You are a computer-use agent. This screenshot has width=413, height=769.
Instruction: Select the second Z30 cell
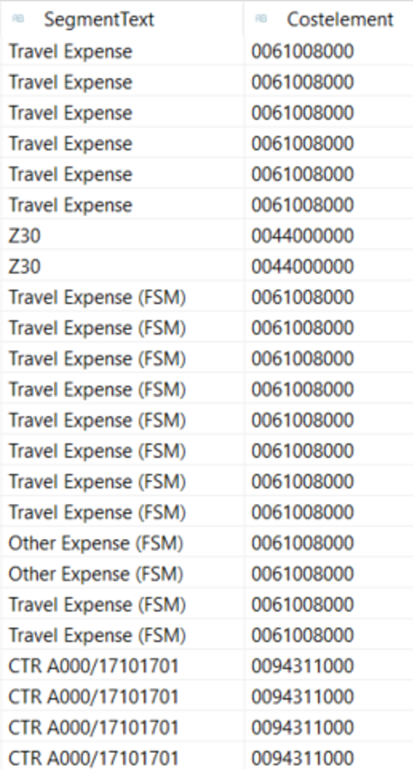pos(122,267)
